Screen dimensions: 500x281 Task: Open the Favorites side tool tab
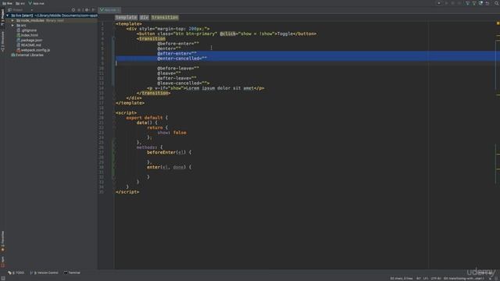point(2,241)
